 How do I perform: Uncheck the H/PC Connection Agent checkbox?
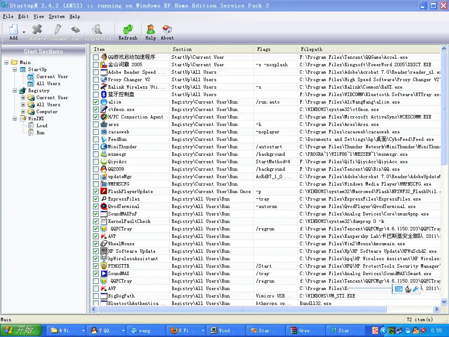96,117
